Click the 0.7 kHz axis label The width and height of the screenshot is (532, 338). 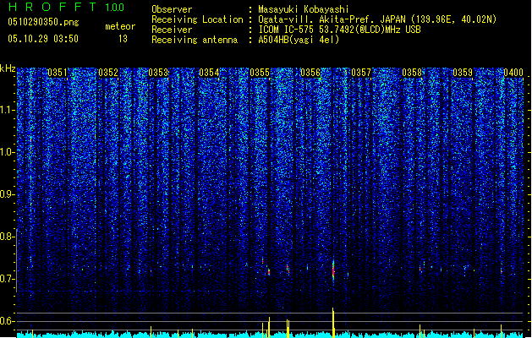click(x=7, y=279)
